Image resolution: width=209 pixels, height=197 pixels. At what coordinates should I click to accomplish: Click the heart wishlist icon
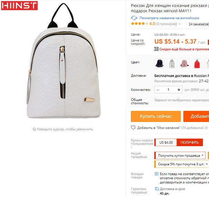[133, 128]
